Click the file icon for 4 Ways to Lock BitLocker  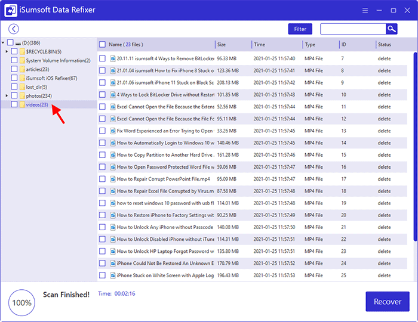(113, 94)
